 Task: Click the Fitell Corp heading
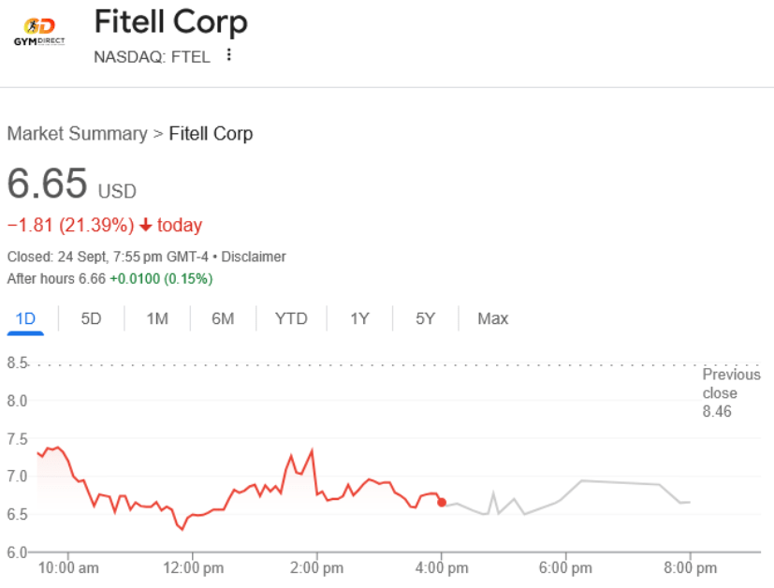point(170,22)
